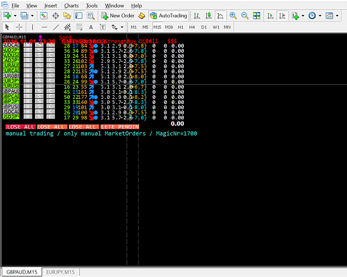Open the Templates icon

pos(329,16)
